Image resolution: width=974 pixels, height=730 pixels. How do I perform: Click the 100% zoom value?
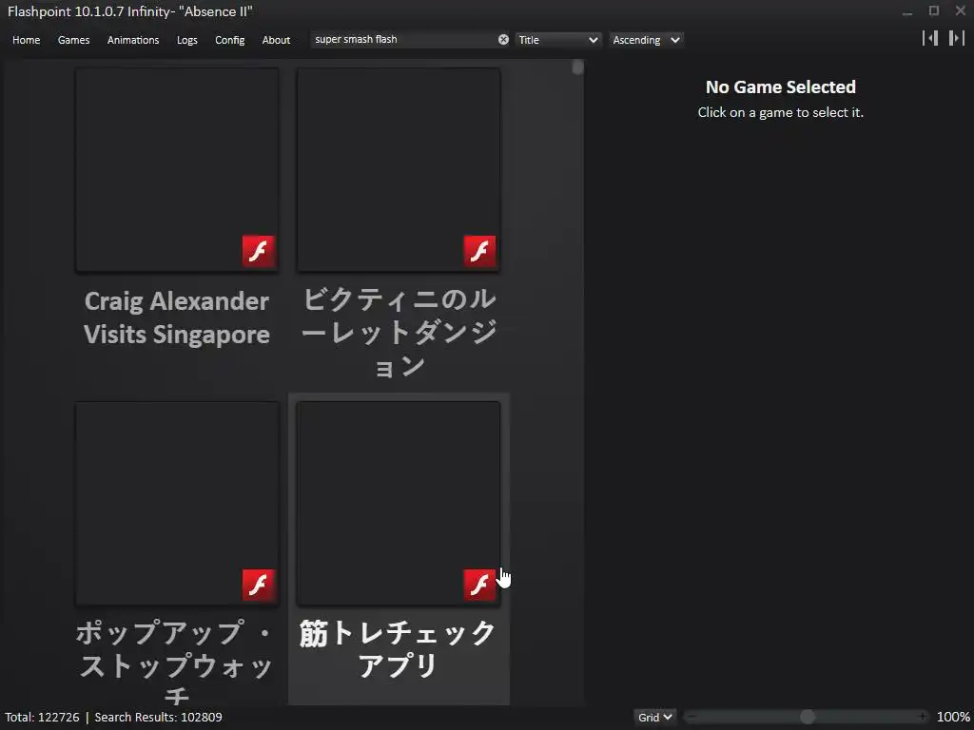(x=953, y=717)
